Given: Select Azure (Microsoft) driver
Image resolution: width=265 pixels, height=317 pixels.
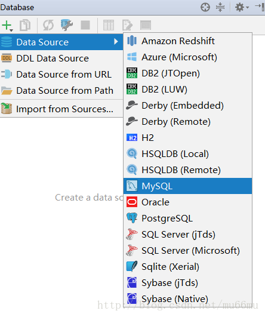Looking at the screenshot, I should pos(188,57).
